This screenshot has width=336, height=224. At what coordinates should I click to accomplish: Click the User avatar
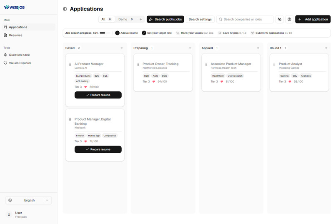pos(9,214)
